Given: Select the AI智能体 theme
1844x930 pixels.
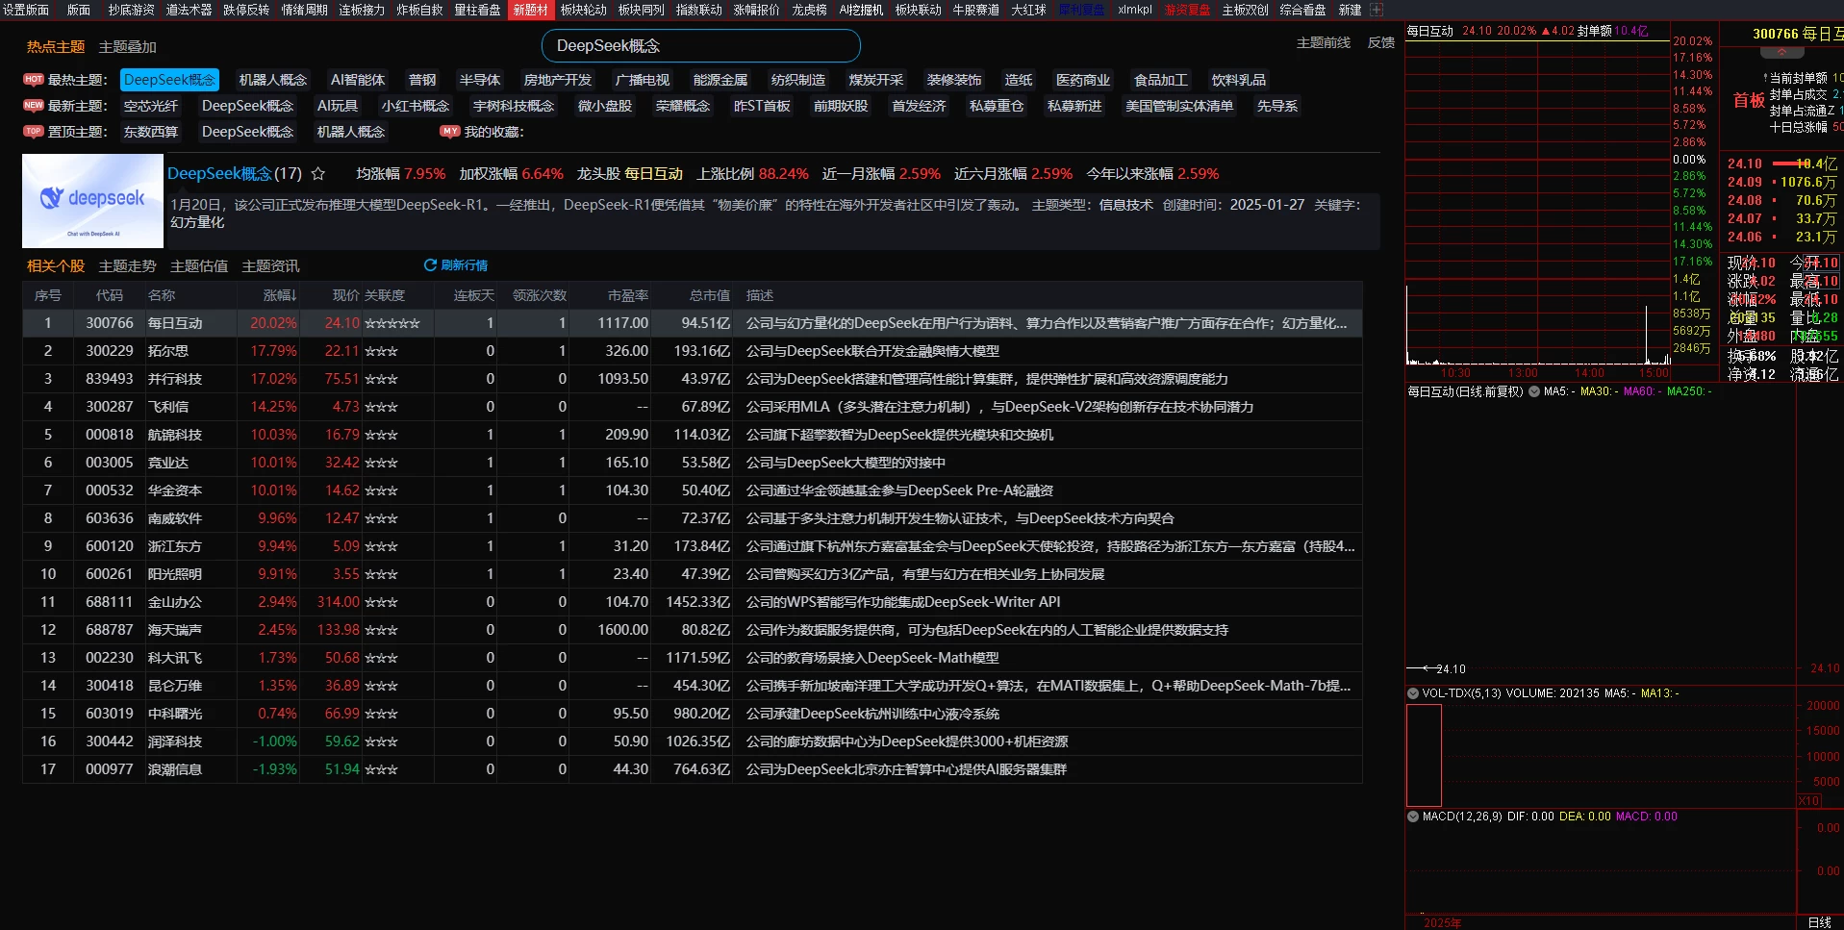Looking at the screenshot, I should 358,80.
